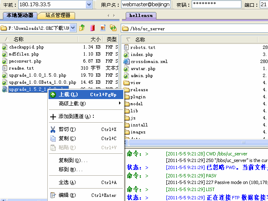Click the red bookmark icon in local toolbar
Viewport: 268px width, 201px height.
click(x=93, y=28)
